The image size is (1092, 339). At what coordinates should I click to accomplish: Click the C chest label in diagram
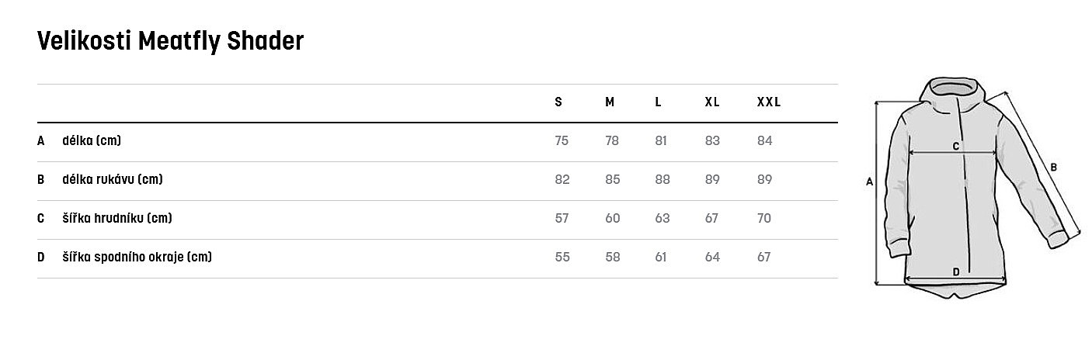(956, 146)
